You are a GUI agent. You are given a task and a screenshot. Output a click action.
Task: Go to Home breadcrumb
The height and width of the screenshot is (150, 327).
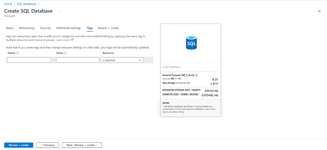[x=8, y=4]
